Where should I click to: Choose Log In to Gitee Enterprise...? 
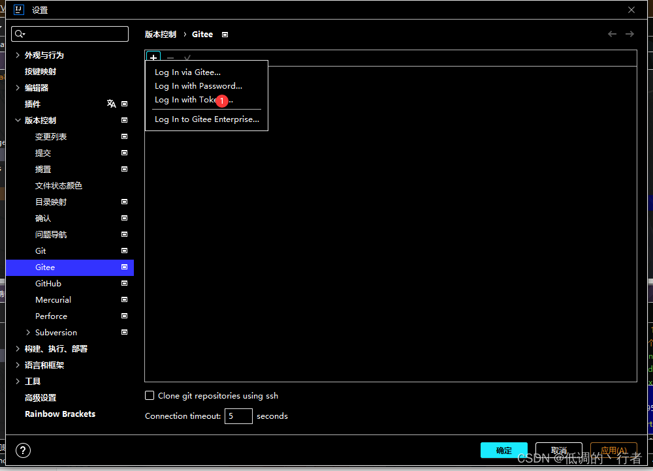click(x=206, y=119)
